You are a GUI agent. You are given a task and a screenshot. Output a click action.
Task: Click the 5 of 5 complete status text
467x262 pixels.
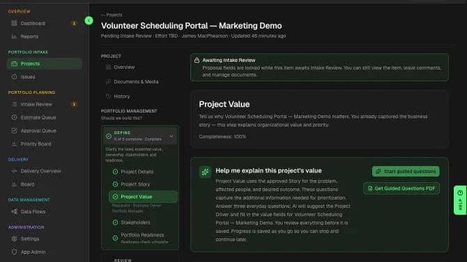tap(137, 139)
